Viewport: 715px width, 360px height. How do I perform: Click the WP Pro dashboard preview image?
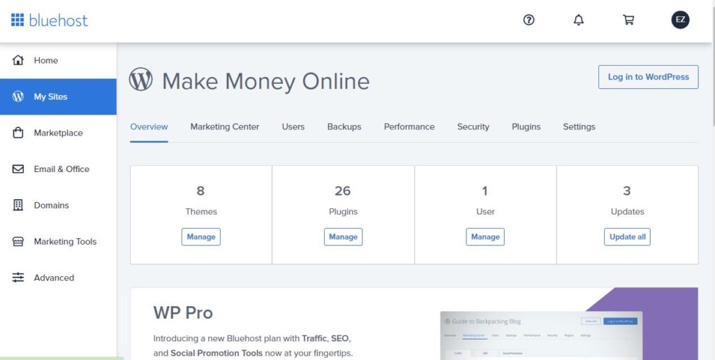pyautogui.click(x=541, y=336)
